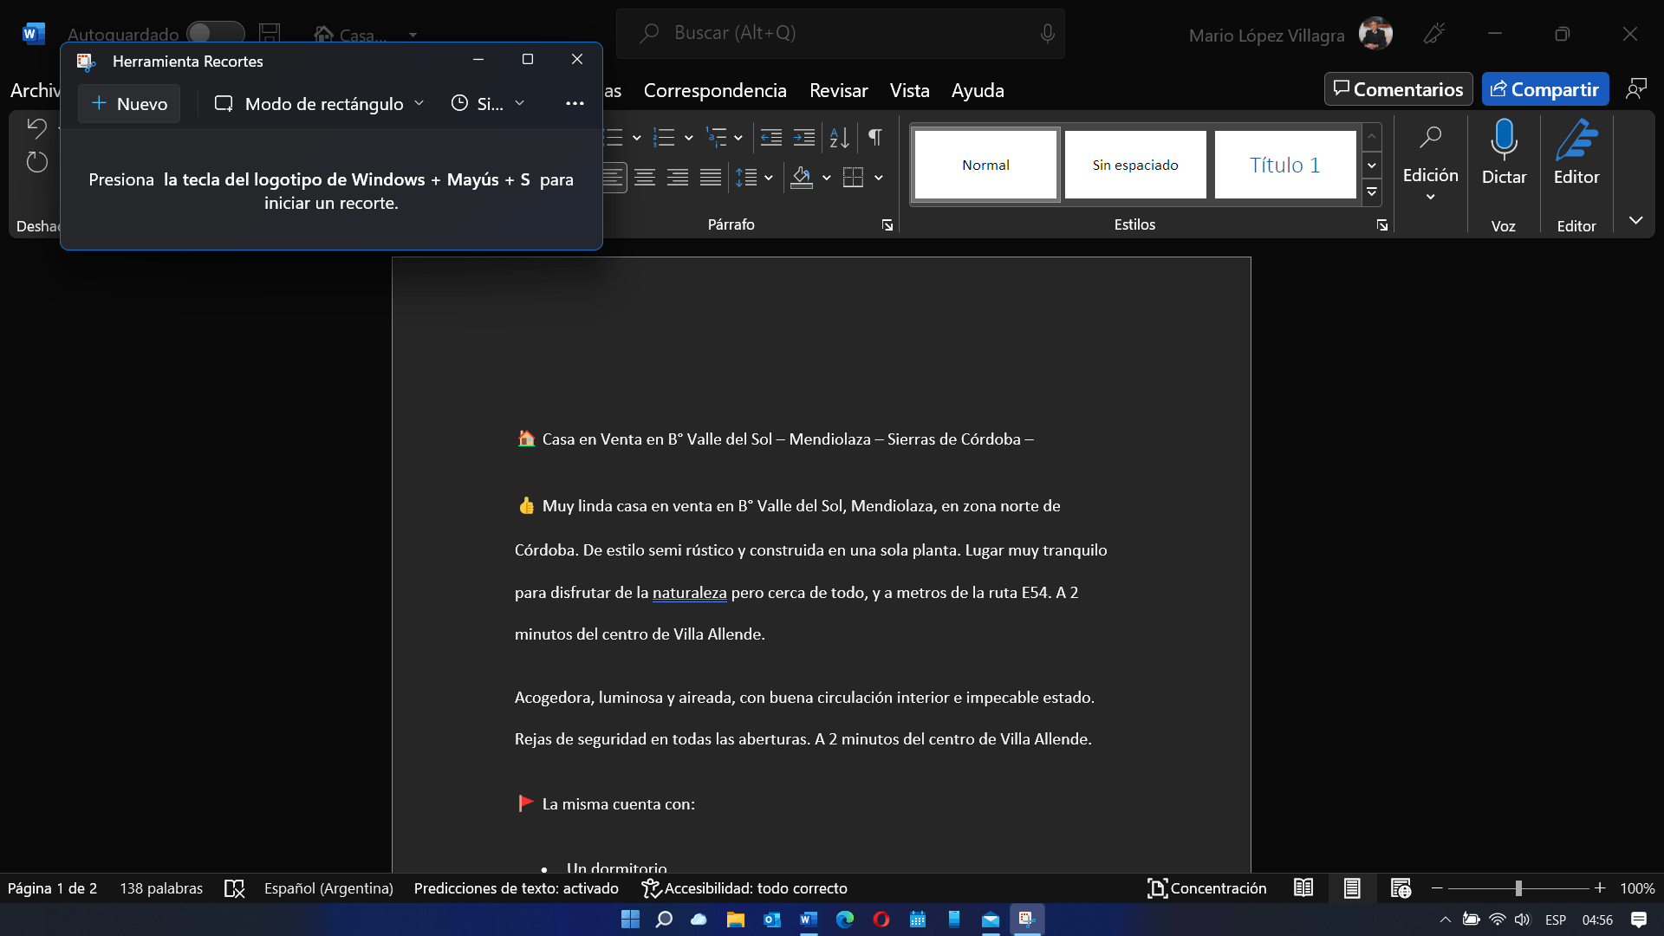Justify paragraph text alignment
The width and height of the screenshot is (1664, 936).
tap(711, 178)
